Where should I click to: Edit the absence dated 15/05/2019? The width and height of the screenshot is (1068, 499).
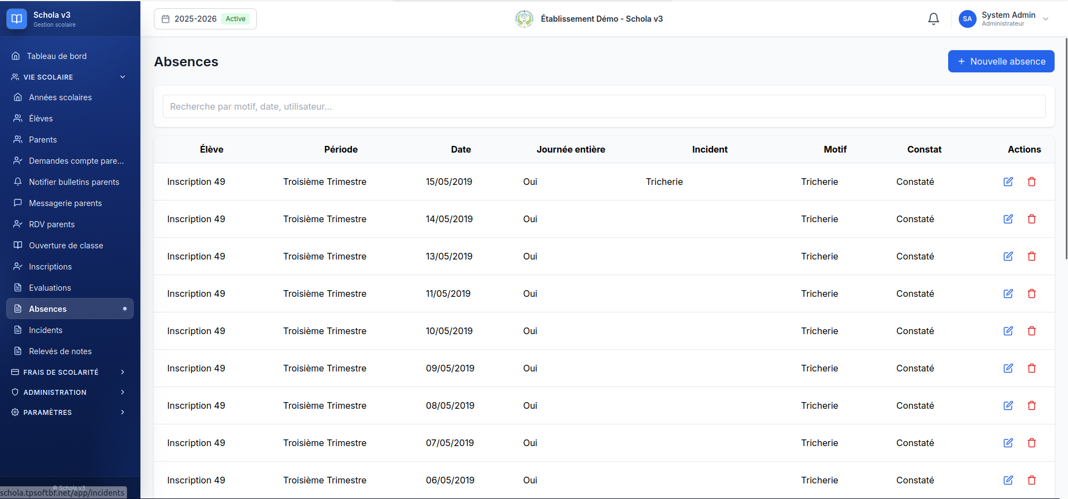point(1008,182)
